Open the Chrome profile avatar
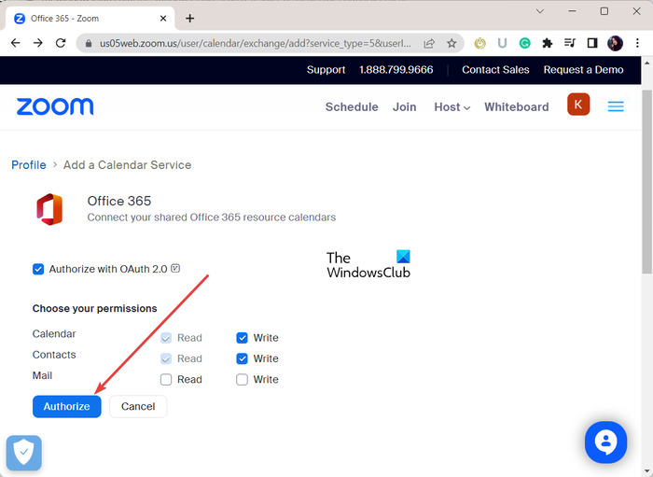The height and width of the screenshot is (477, 653). [x=615, y=43]
